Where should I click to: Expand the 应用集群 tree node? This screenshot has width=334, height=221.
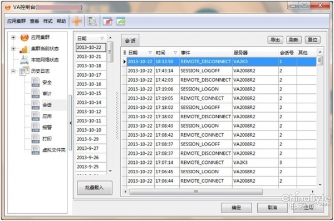point(13,37)
